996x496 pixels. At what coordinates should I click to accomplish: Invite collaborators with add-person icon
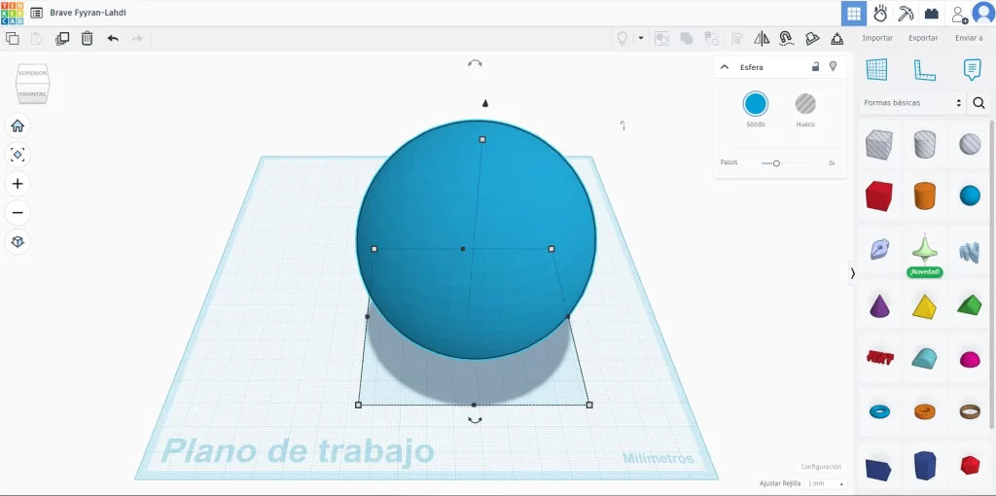959,14
